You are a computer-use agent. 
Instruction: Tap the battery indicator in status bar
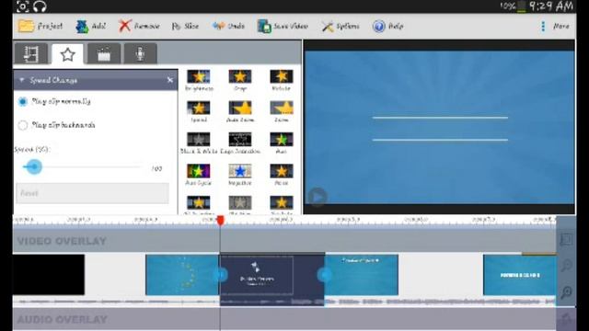[521, 6]
